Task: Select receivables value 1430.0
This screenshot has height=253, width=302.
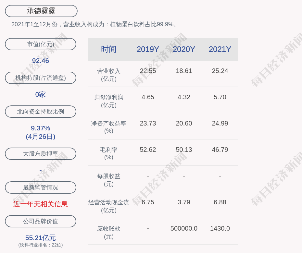Action: (x=220, y=228)
